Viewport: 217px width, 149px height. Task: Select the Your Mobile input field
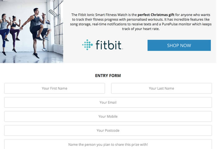[x=108, y=116]
